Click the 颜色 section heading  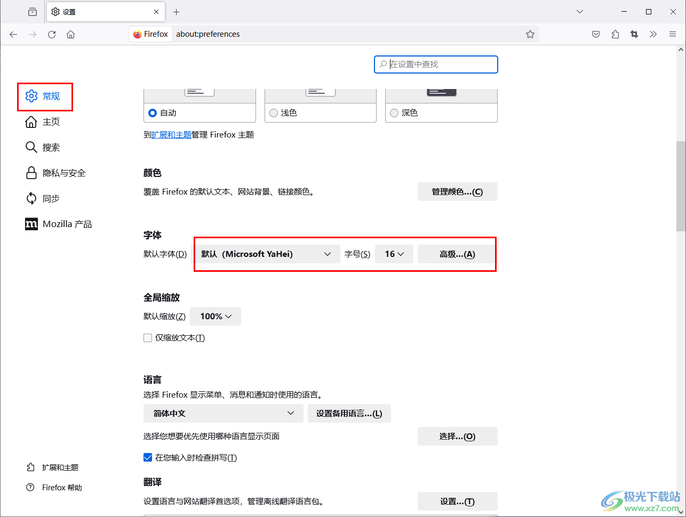tap(153, 173)
